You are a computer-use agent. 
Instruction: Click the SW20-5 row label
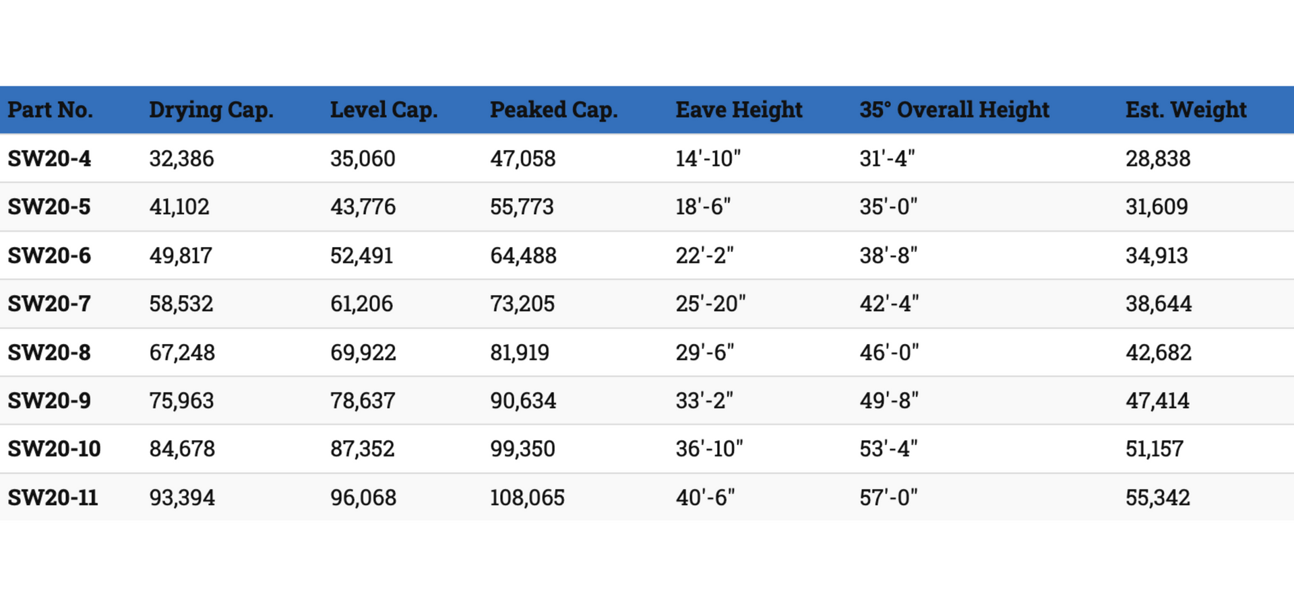(x=49, y=207)
